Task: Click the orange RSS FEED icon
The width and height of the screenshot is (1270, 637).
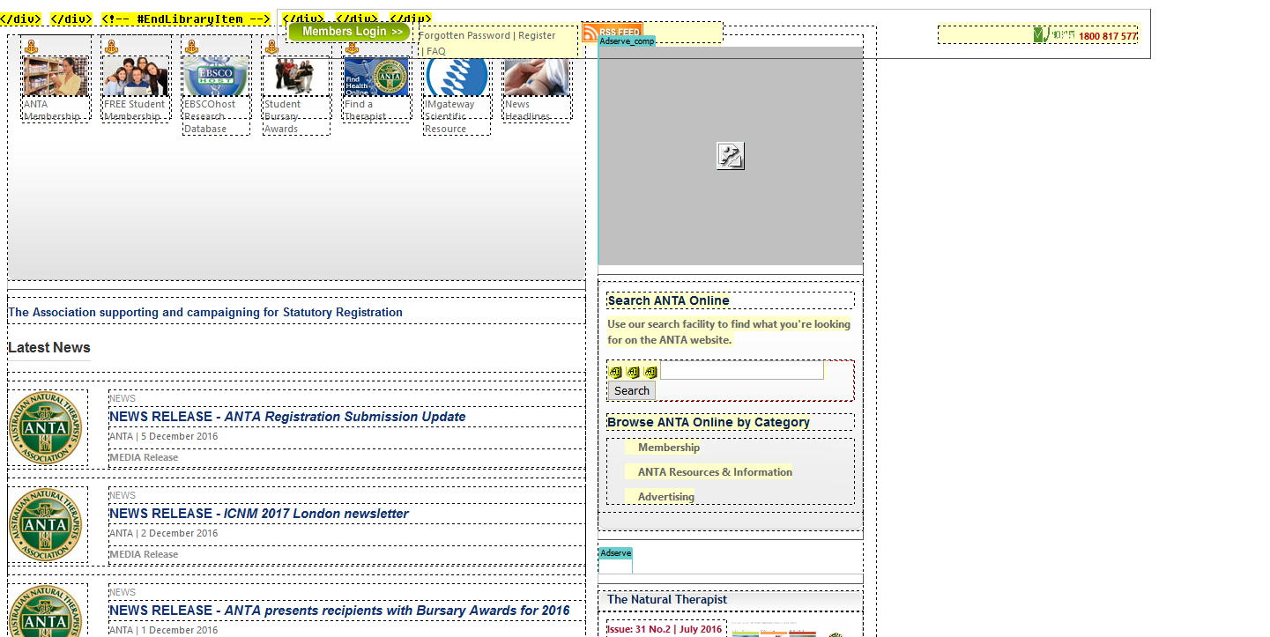Action: (612, 32)
